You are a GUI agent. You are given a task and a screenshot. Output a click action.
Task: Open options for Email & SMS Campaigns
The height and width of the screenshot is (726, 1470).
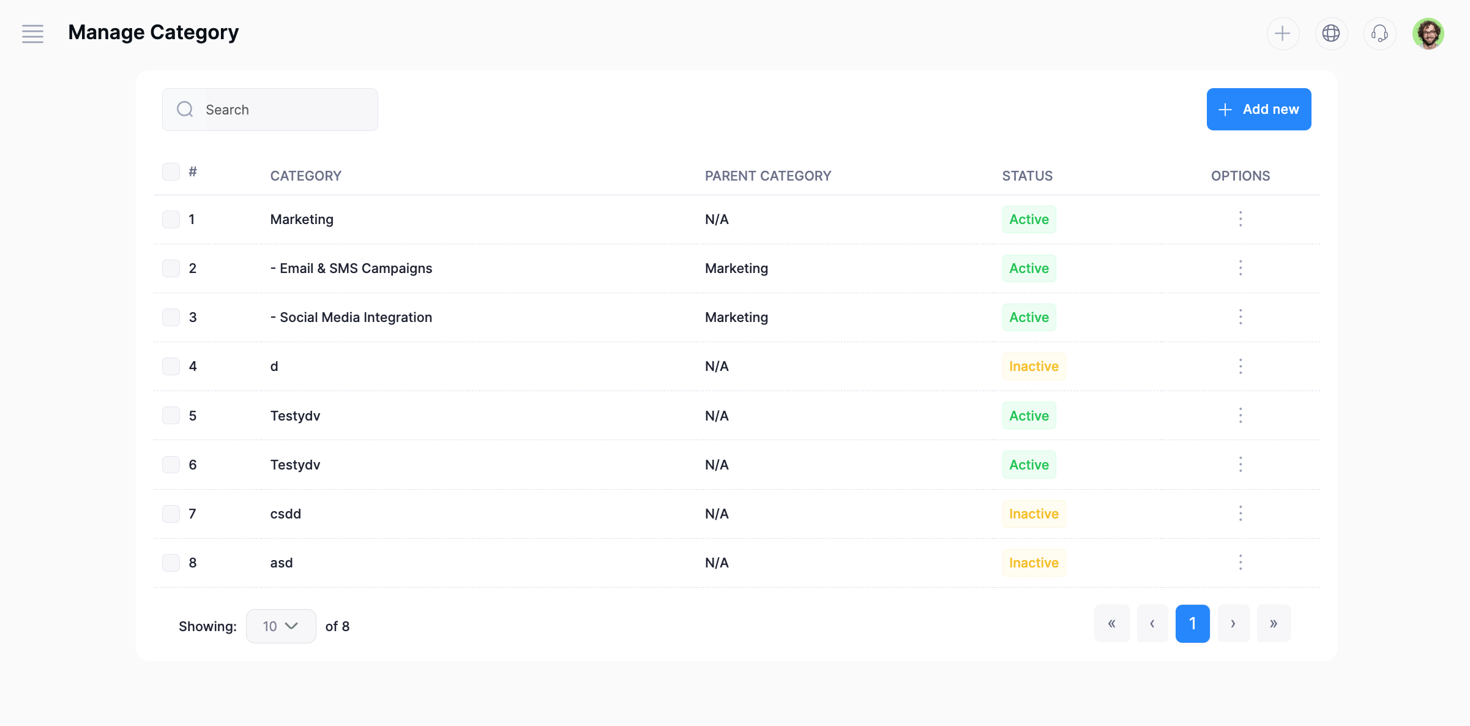1241,268
